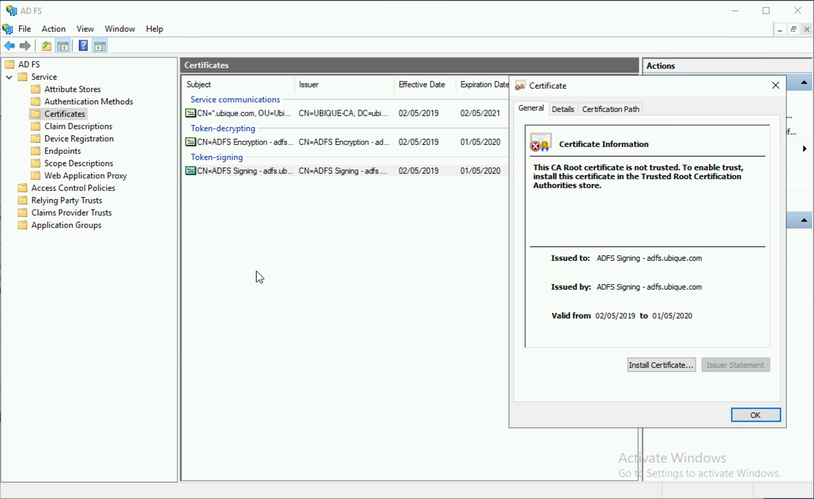Confirm the Certificate dialog with OK
Screen dimensions: 814x499
pyautogui.click(x=756, y=415)
